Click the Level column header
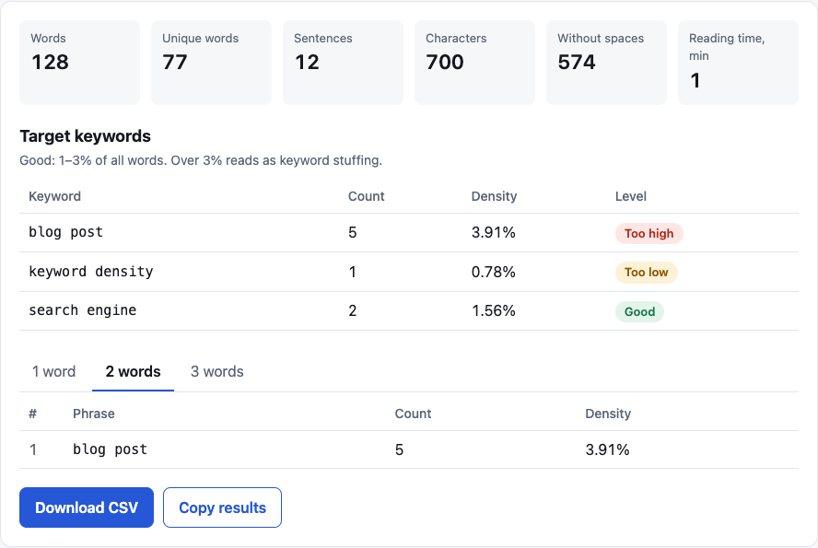818x548 pixels. point(631,196)
